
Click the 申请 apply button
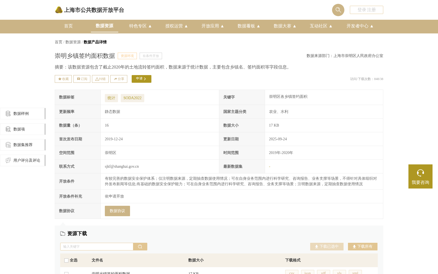point(142,79)
